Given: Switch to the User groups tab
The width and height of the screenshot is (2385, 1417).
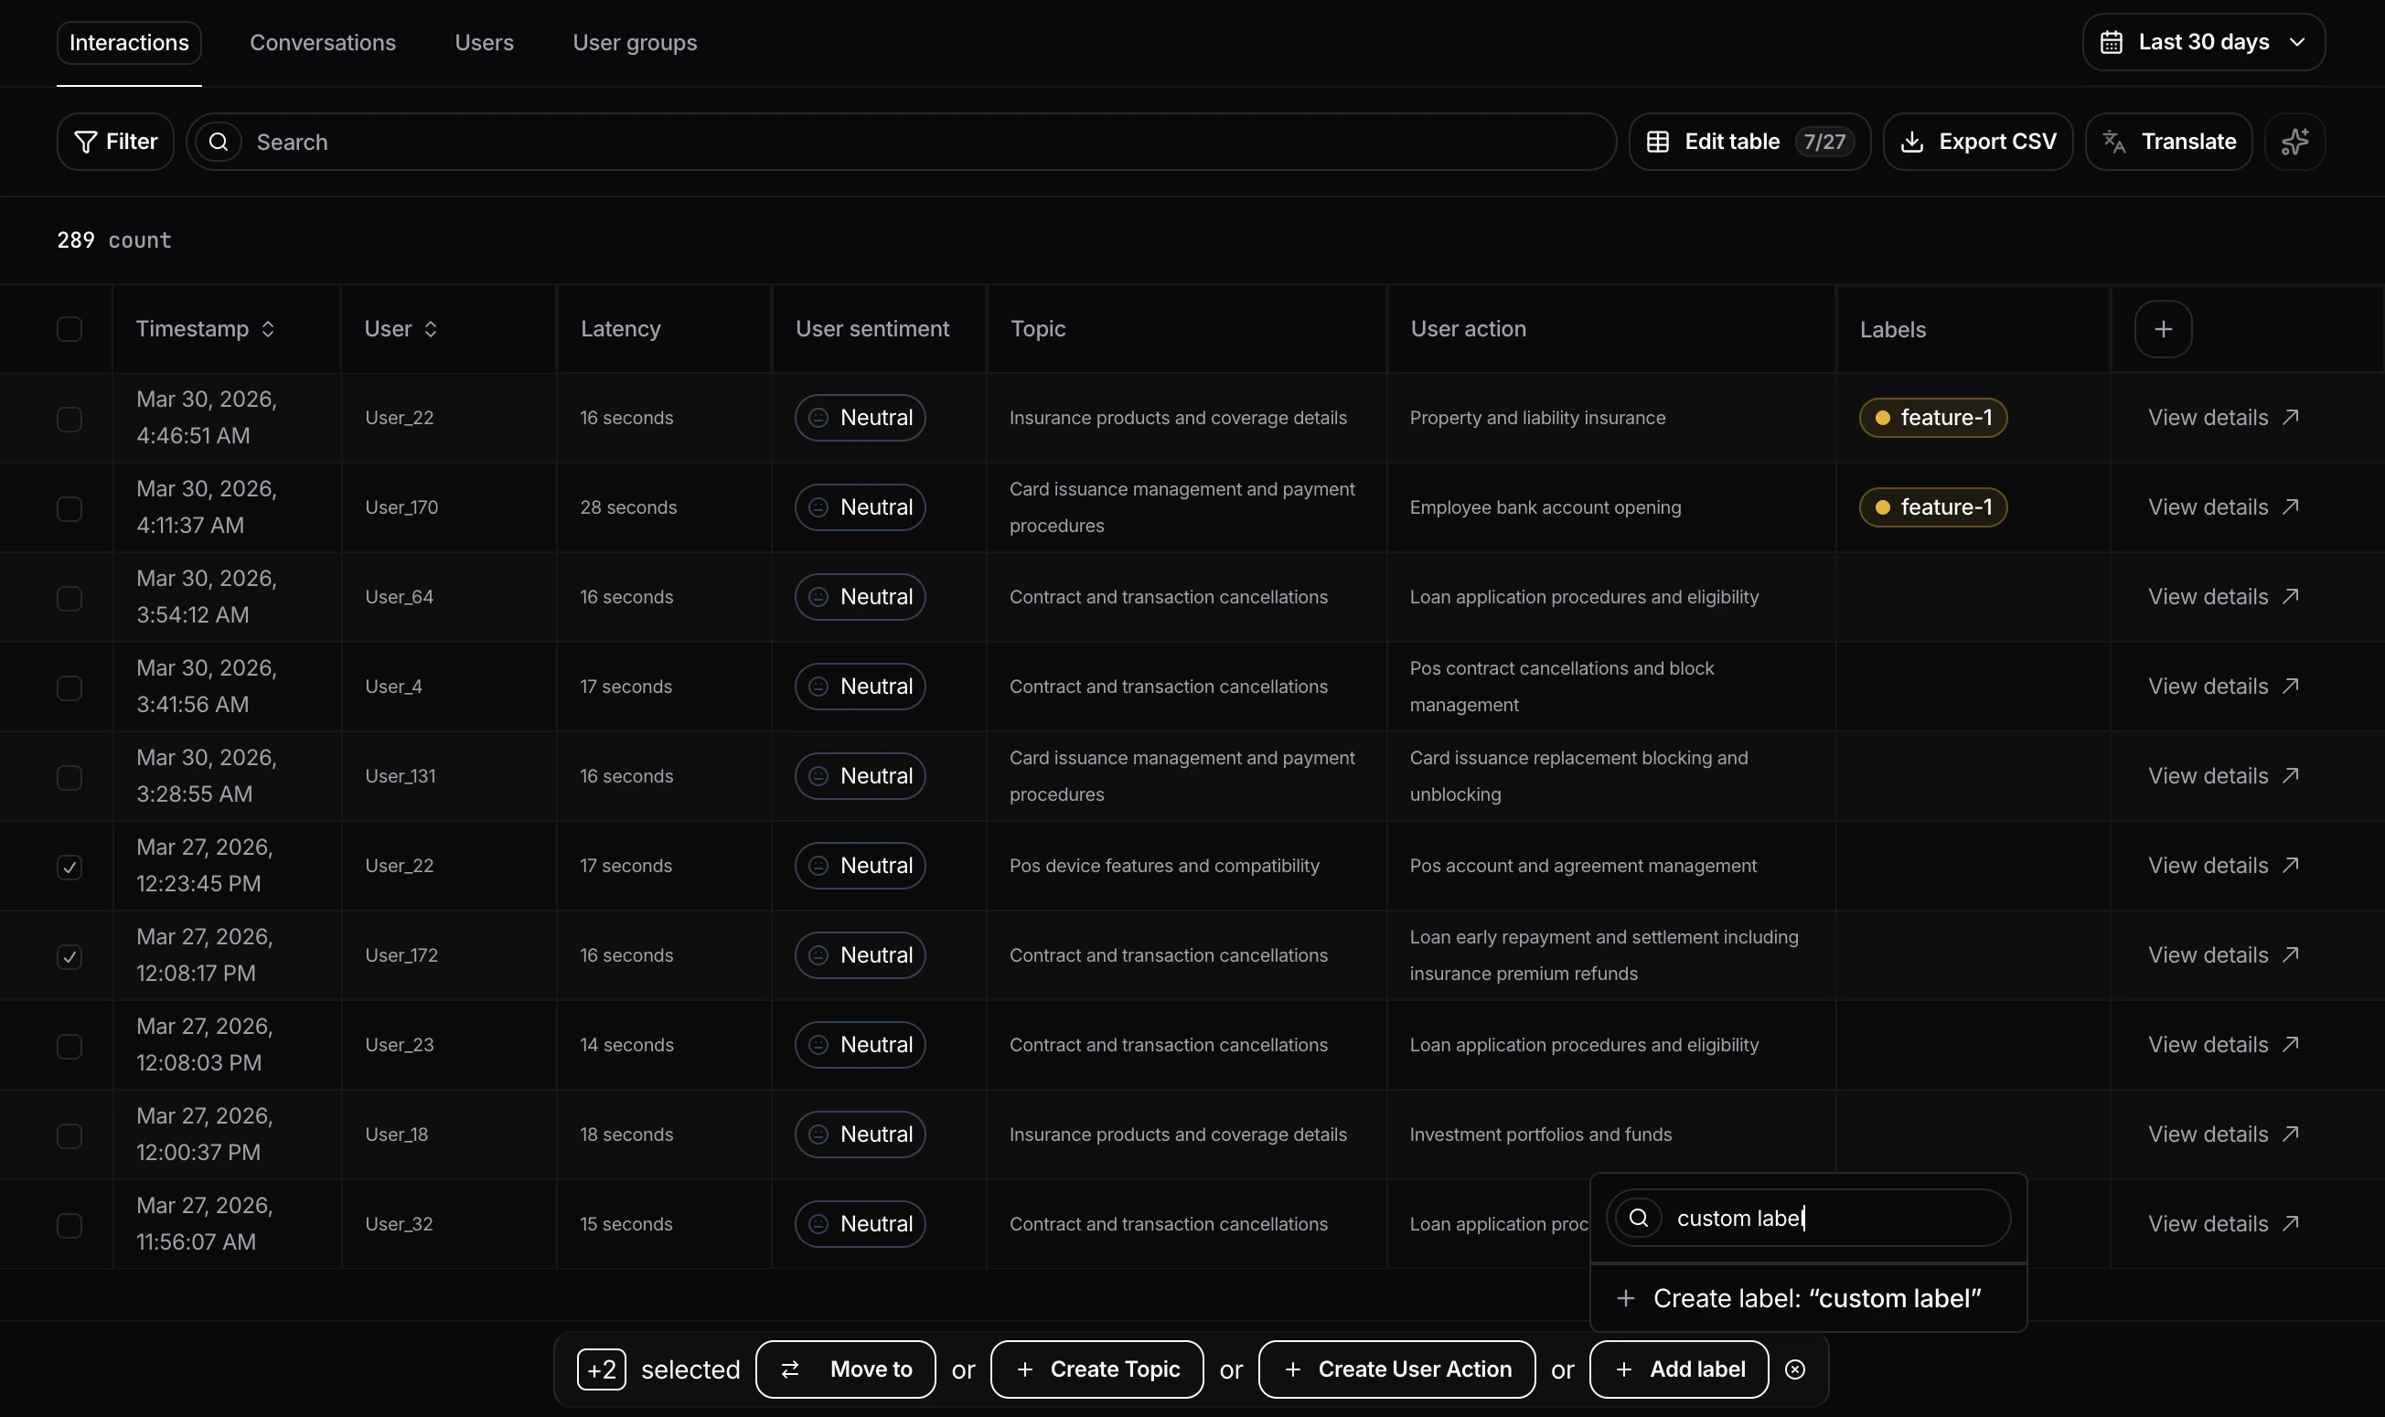Looking at the screenshot, I should point(635,43).
